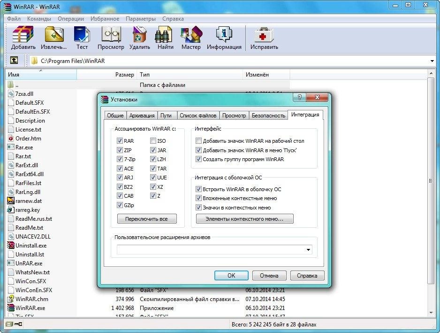The width and height of the screenshot is (440, 333).
Task: Click the scroll down arrow of file list
Action: click(x=431, y=312)
